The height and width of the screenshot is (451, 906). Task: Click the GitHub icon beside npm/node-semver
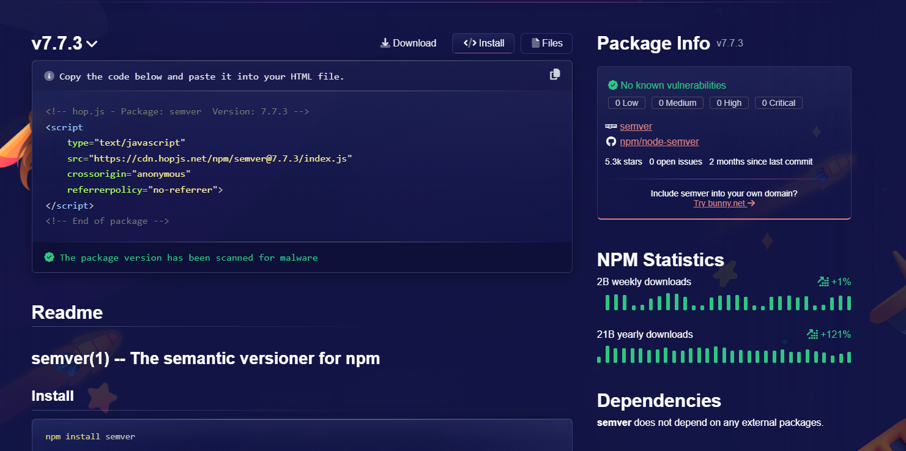tap(611, 142)
